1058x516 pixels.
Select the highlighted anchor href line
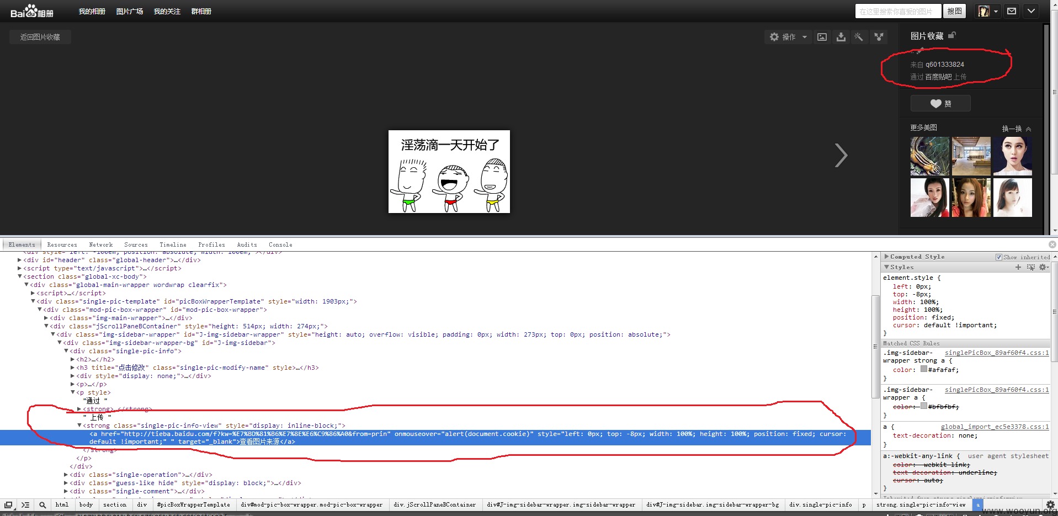tap(435, 438)
